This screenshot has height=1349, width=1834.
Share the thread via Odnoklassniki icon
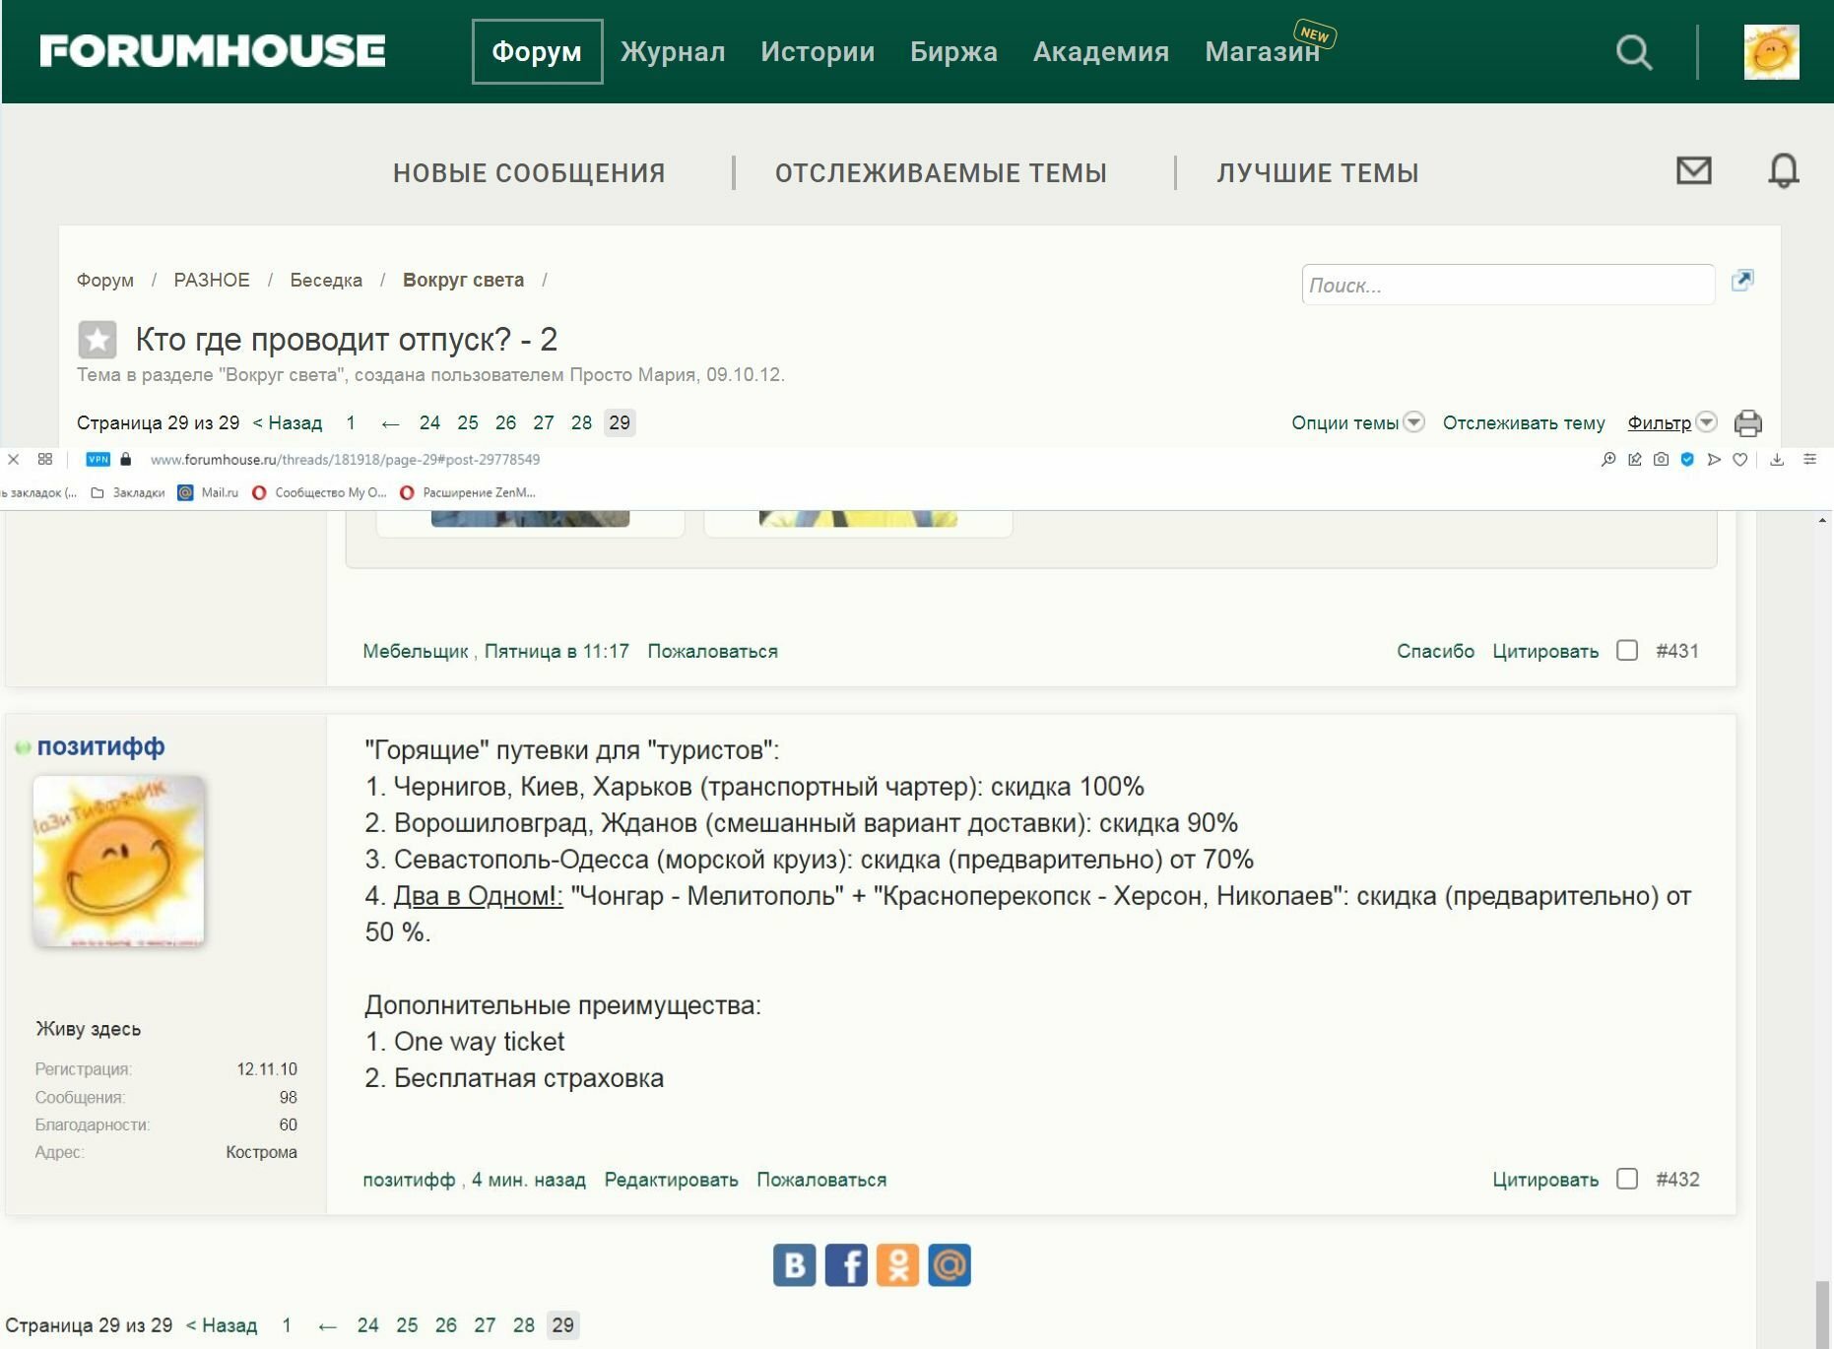pos(897,1265)
